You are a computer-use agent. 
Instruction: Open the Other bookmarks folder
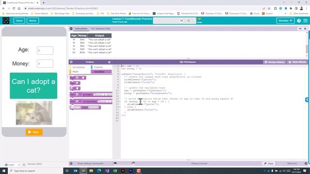click(x=298, y=14)
